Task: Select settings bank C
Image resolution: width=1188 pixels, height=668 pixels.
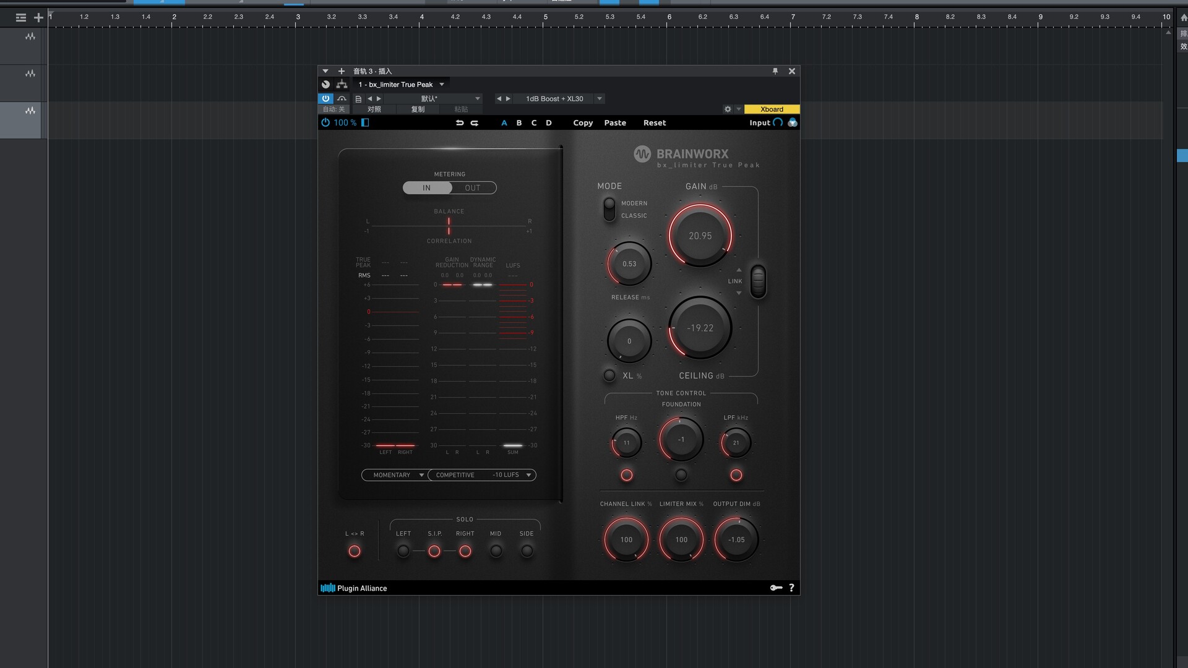Action: [534, 123]
